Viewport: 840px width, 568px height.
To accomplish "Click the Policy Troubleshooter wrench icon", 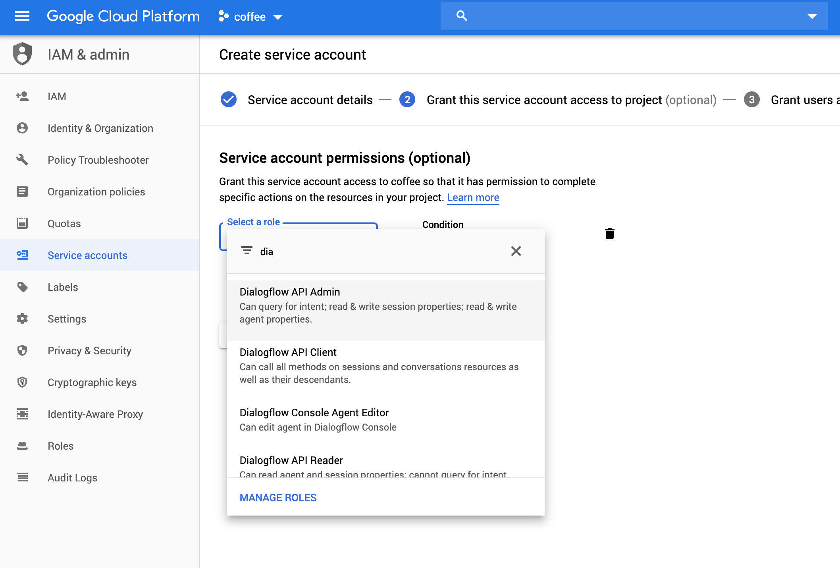I will point(22,160).
